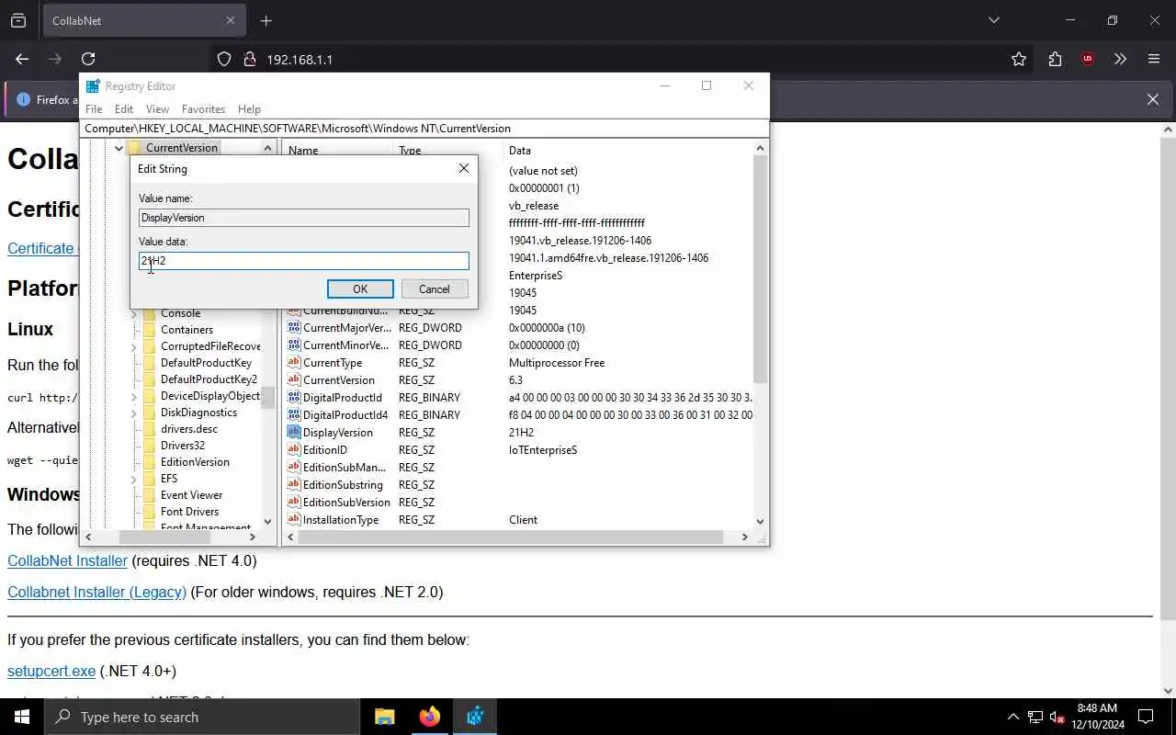Bookmark this page with the star icon
The image size is (1176, 735).
click(1019, 59)
